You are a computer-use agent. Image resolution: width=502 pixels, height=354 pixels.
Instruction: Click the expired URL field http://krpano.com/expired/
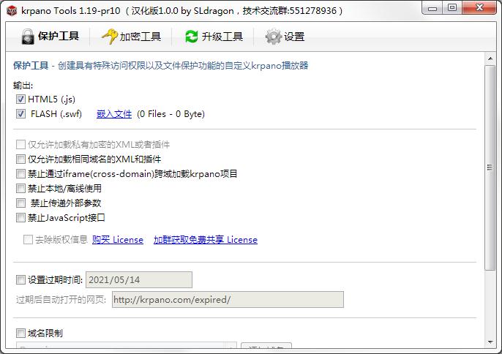(x=228, y=300)
